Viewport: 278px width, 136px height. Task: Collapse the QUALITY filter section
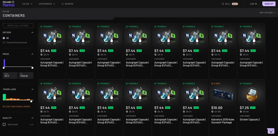33,118
